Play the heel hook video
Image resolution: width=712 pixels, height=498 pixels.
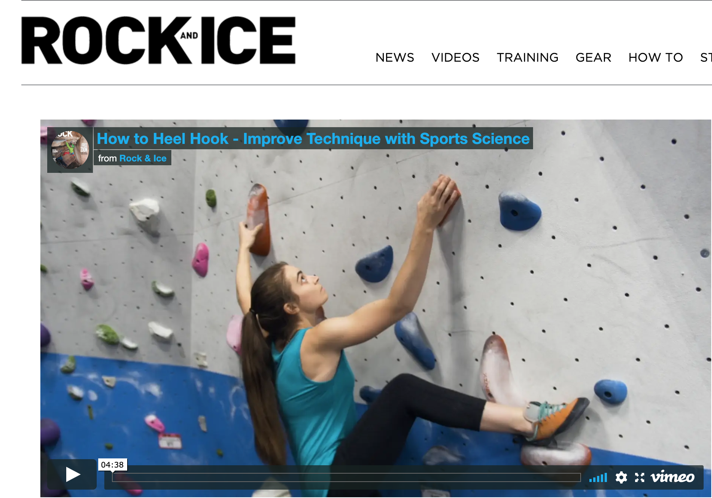pos(72,474)
